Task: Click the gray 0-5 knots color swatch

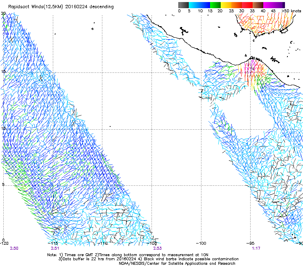Action: [x=183, y=5]
